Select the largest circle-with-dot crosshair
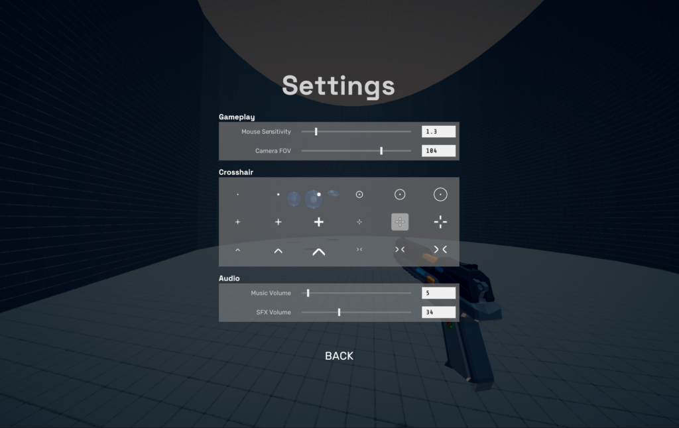Image resolution: width=679 pixels, height=428 pixels. [440, 194]
